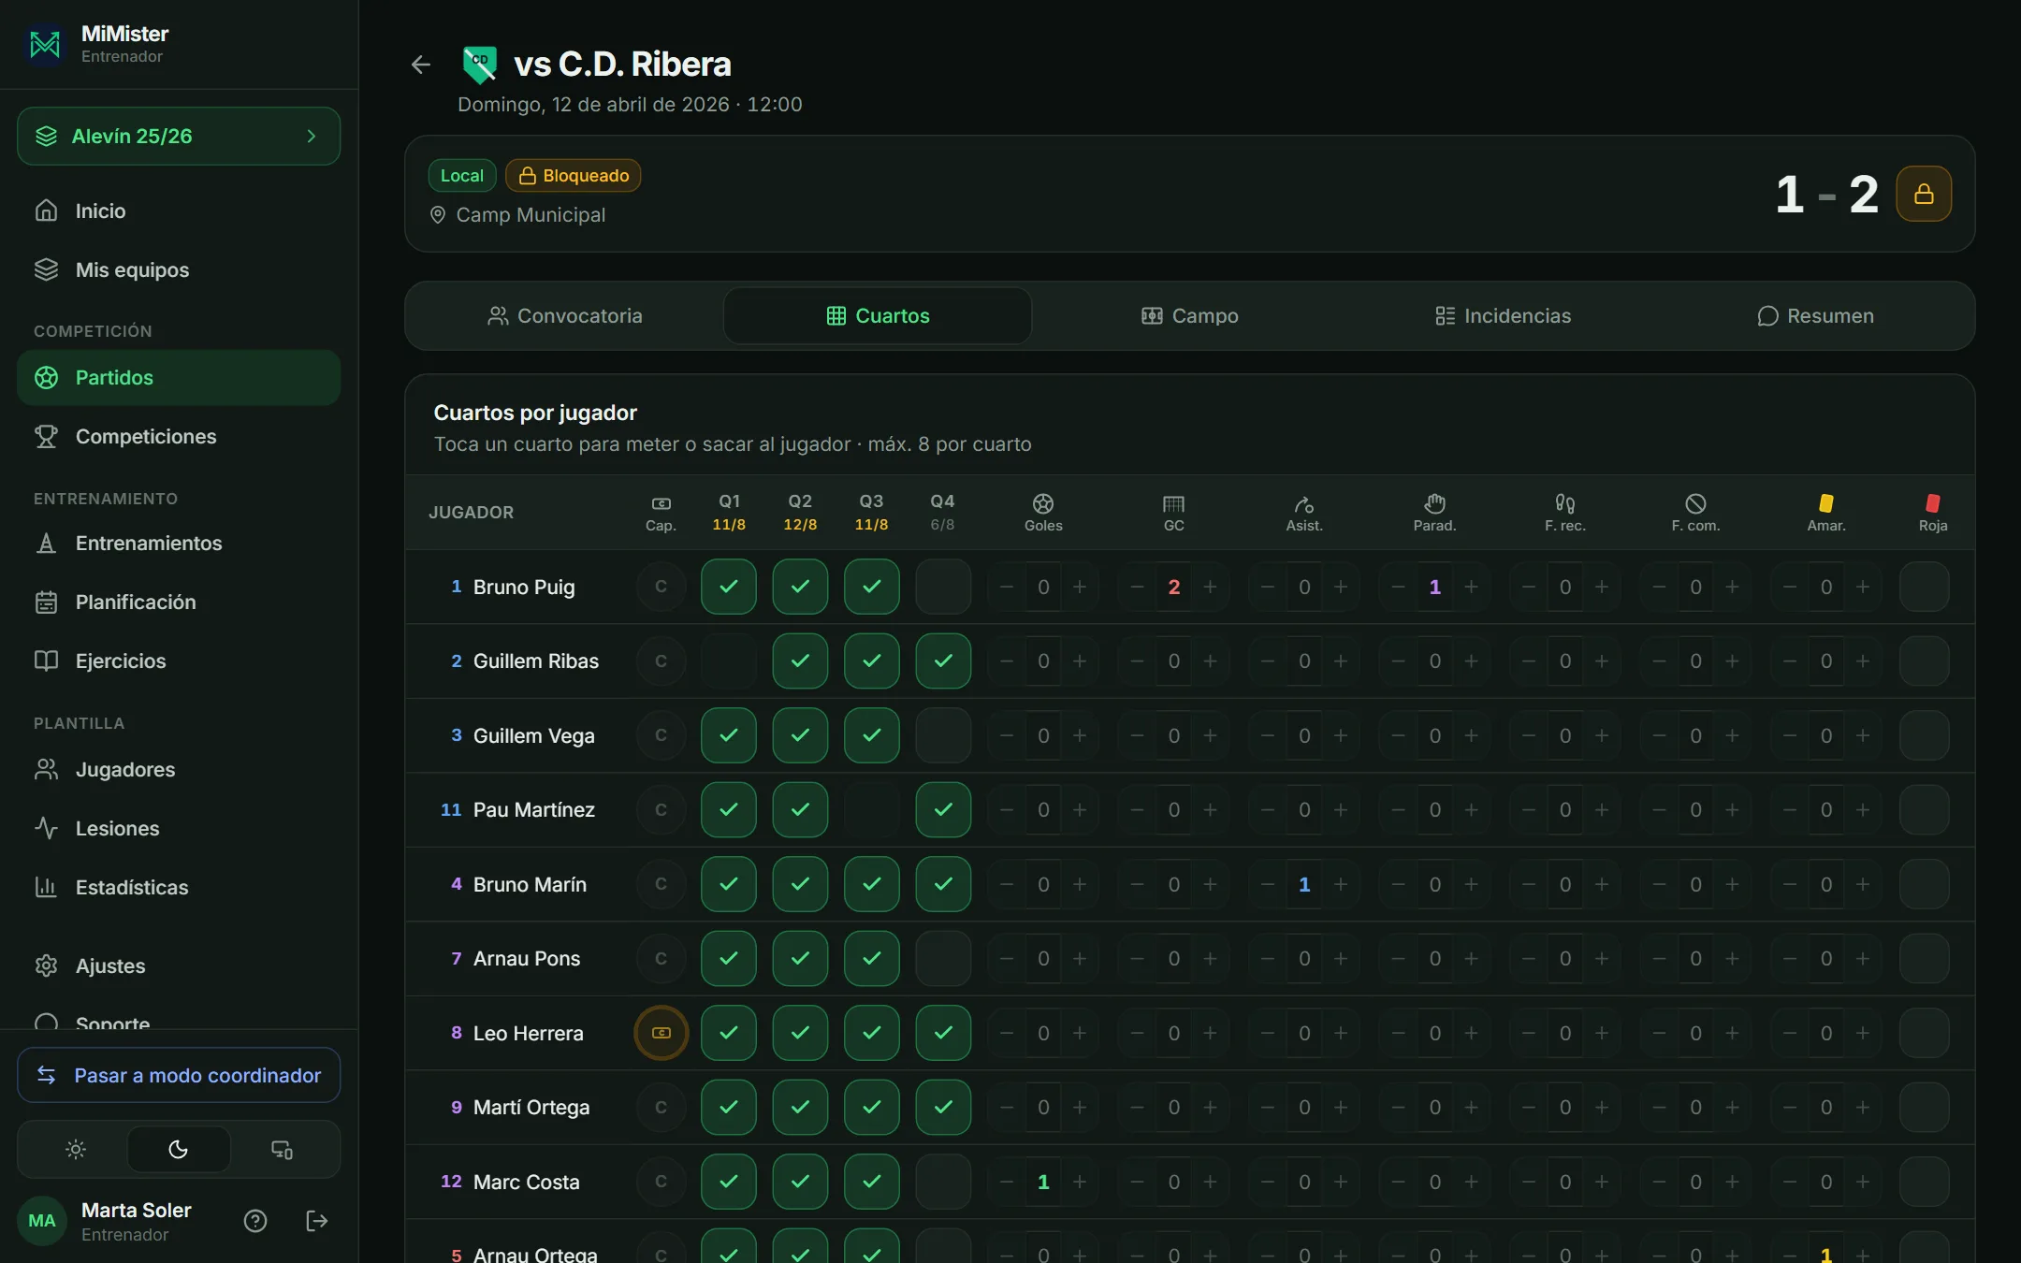
Task: Increase assists for Bruno Marín
Action: point(1341,884)
